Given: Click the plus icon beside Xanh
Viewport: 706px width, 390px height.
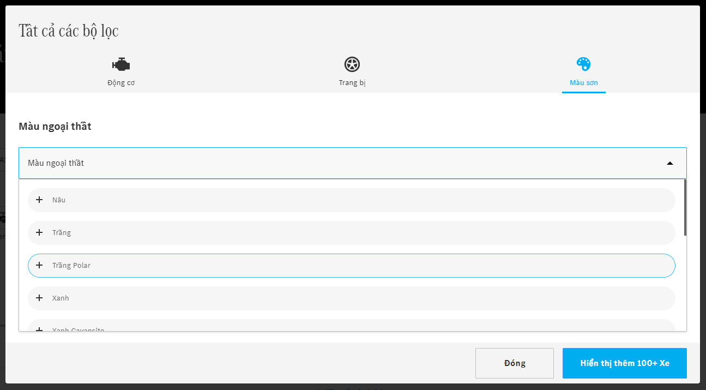Looking at the screenshot, I should point(39,298).
